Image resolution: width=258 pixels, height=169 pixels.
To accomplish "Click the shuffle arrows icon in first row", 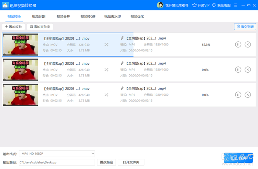I will [x=106, y=45].
